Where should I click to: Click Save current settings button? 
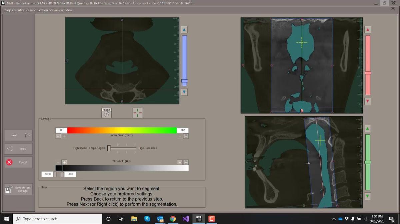(19, 189)
